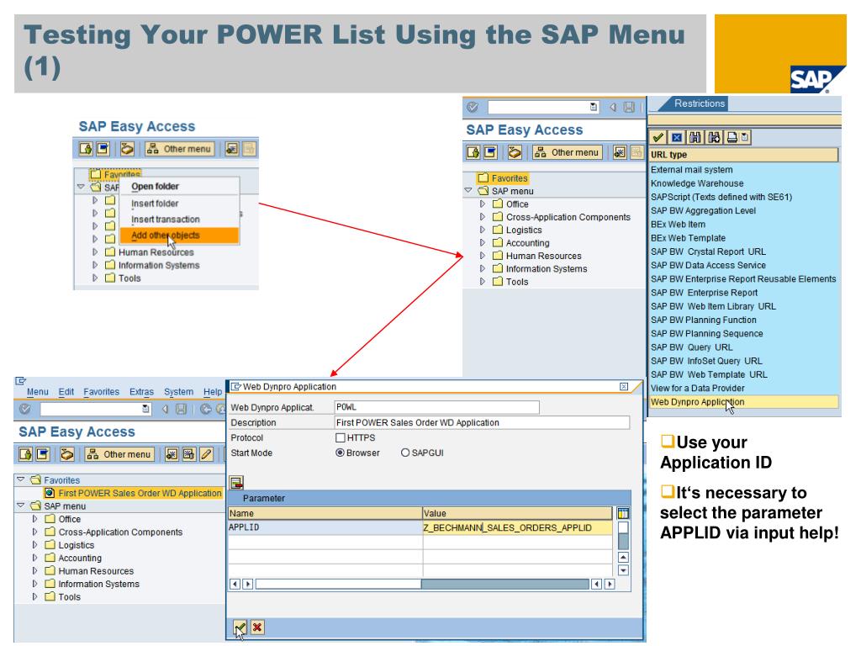
Task: Choose Add other objects in context menu
Action: click(180, 236)
